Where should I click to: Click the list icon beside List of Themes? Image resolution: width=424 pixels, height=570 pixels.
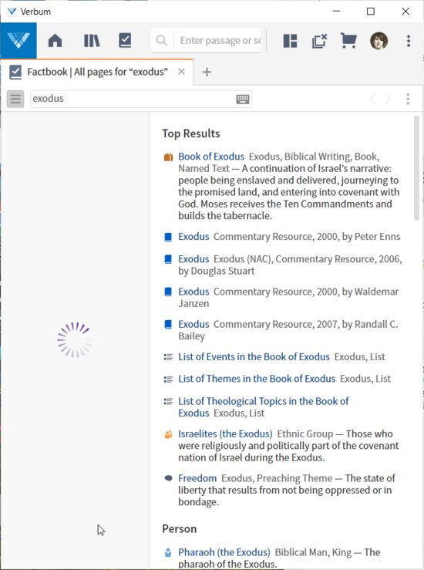(168, 379)
